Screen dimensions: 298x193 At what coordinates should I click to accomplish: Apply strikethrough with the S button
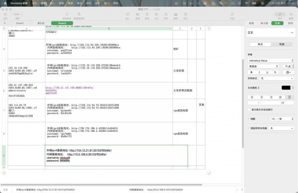point(275,72)
